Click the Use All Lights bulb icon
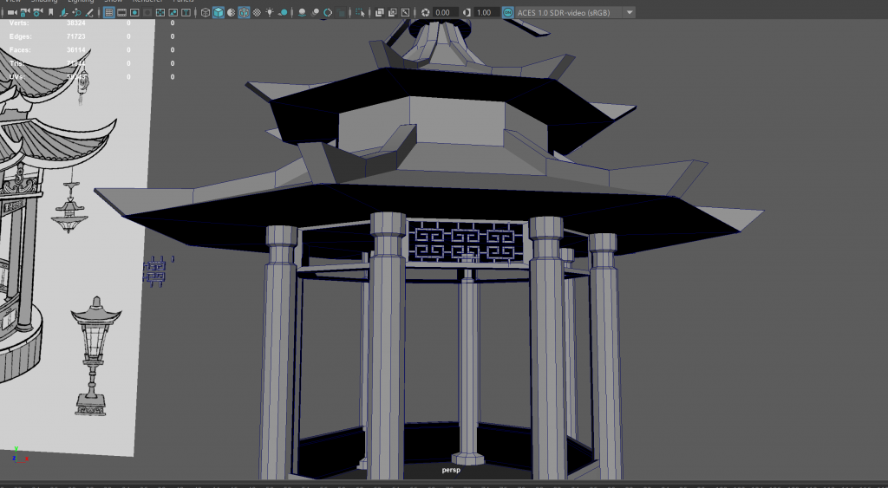 (270, 12)
